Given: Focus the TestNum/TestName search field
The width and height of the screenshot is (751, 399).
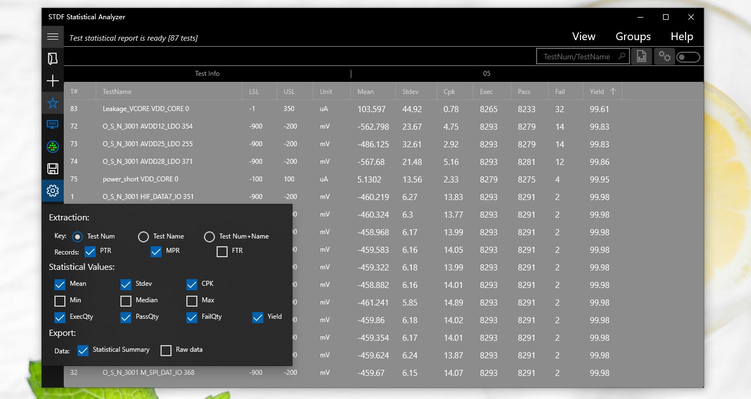Looking at the screenshot, I should (x=583, y=57).
